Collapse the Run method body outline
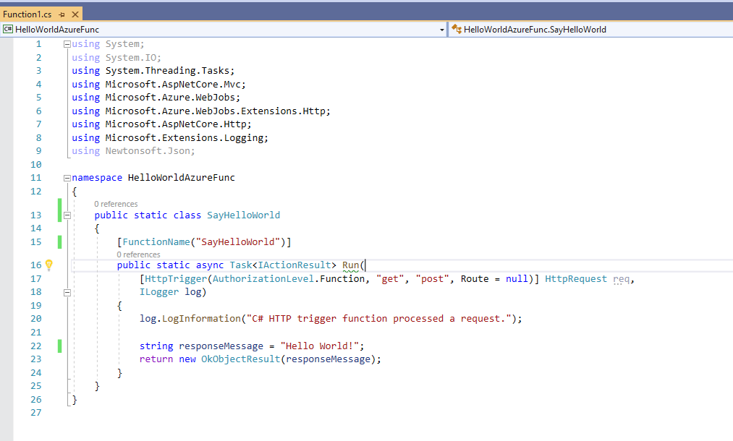The width and height of the screenshot is (733, 441). point(67,293)
